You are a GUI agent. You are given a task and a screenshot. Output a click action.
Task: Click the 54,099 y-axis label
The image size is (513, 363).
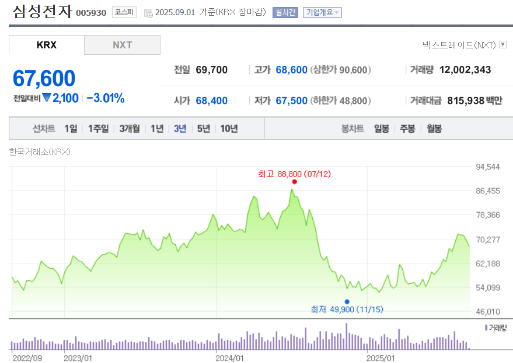488,287
